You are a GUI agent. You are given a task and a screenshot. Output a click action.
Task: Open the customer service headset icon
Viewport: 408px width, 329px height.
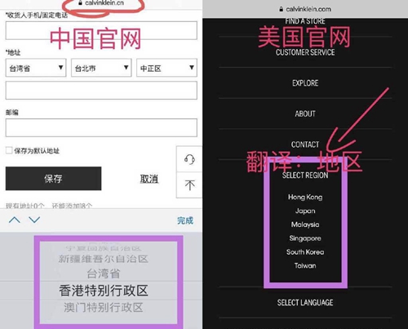[189, 159]
